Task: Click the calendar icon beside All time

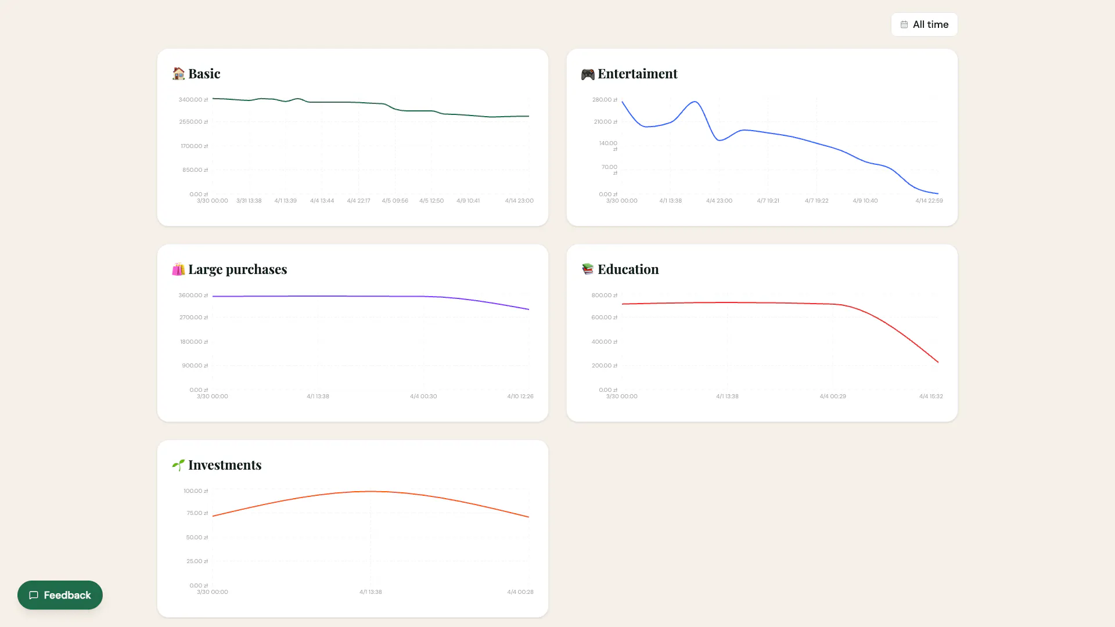Action: pyautogui.click(x=904, y=24)
